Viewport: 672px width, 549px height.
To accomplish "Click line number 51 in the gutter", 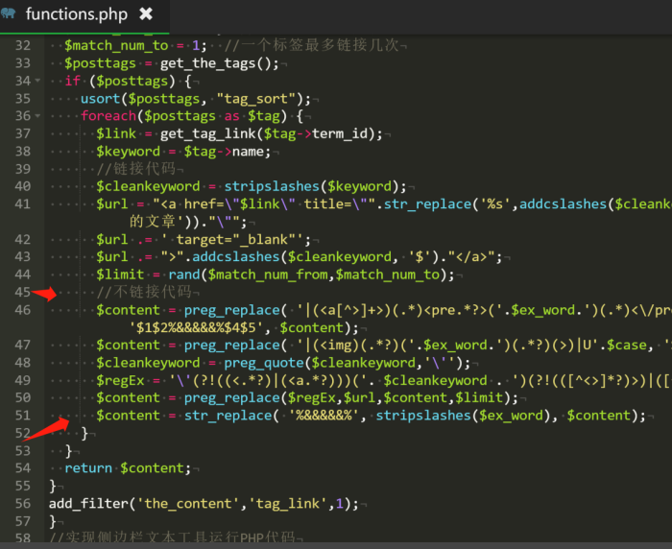I will pos(22,415).
